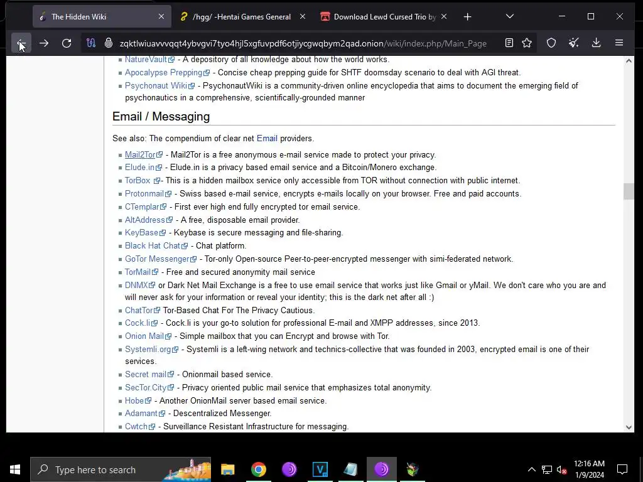
Task: Open the Apocalypse Prepping link
Action: [167, 73]
